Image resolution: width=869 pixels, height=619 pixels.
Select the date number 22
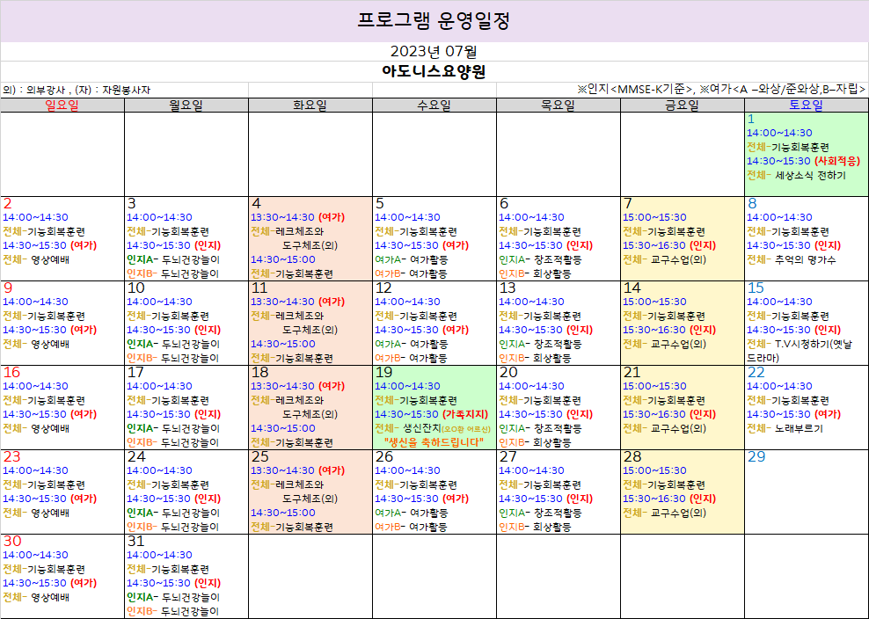click(756, 373)
